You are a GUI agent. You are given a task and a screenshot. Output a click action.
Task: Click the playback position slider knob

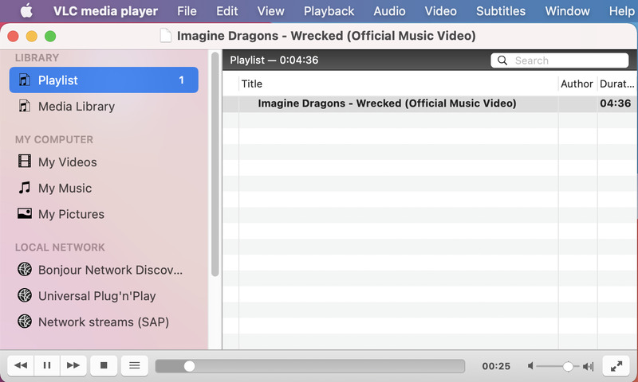coord(189,366)
